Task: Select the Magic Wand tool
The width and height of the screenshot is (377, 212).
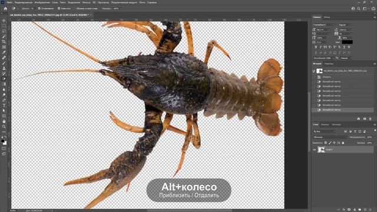Action: (x=4, y=37)
